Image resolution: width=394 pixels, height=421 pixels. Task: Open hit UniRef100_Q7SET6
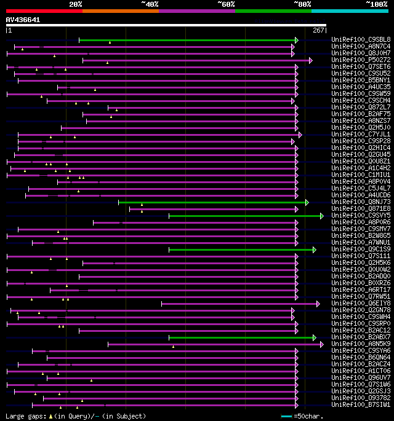(x=361, y=66)
